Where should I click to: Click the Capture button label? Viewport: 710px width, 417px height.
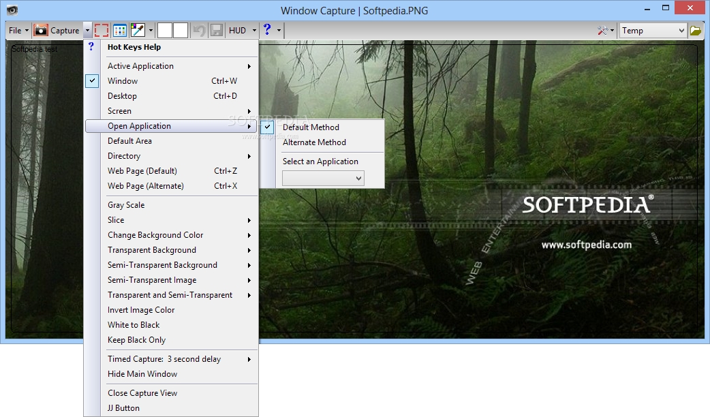[65, 31]
